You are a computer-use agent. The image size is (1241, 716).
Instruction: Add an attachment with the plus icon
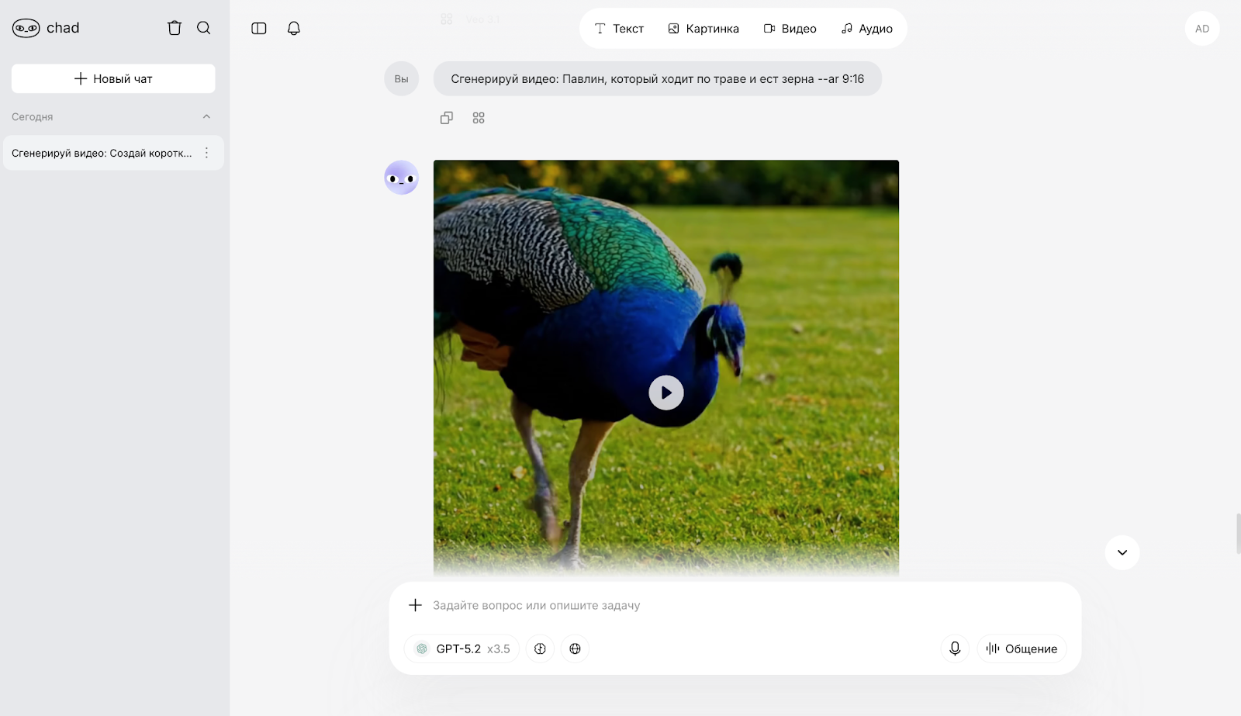click(x=415, y=605)
